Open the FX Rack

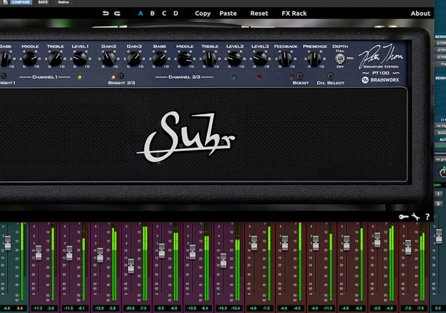click(x=294, y=13)
